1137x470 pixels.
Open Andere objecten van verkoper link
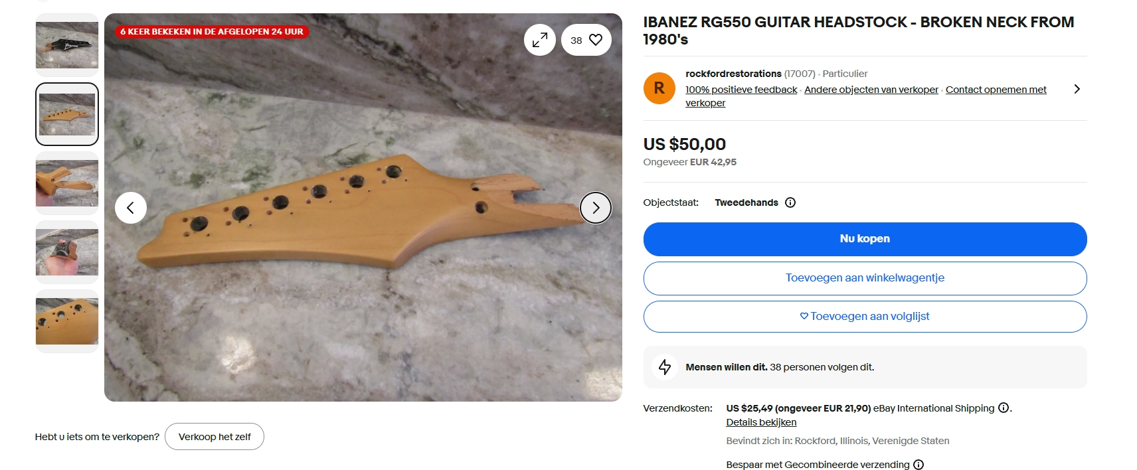871,90
